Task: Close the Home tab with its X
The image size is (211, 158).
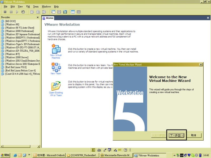Action: pyautogui.click(x=208, y=18)
